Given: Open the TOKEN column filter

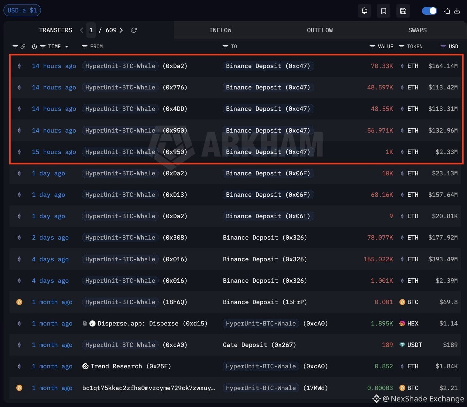Looking at the screenshot, I should (x=402, y=47).
